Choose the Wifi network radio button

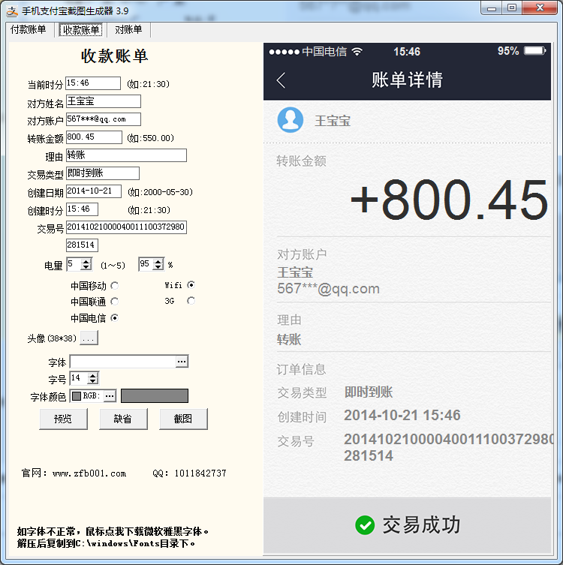191,285
